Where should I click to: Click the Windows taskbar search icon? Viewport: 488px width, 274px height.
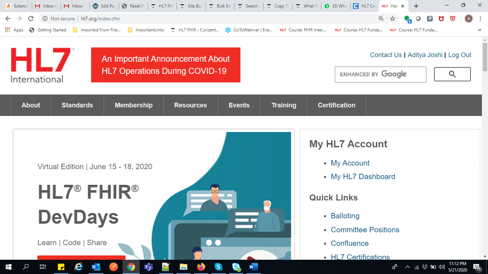click(x=26, y=267)
